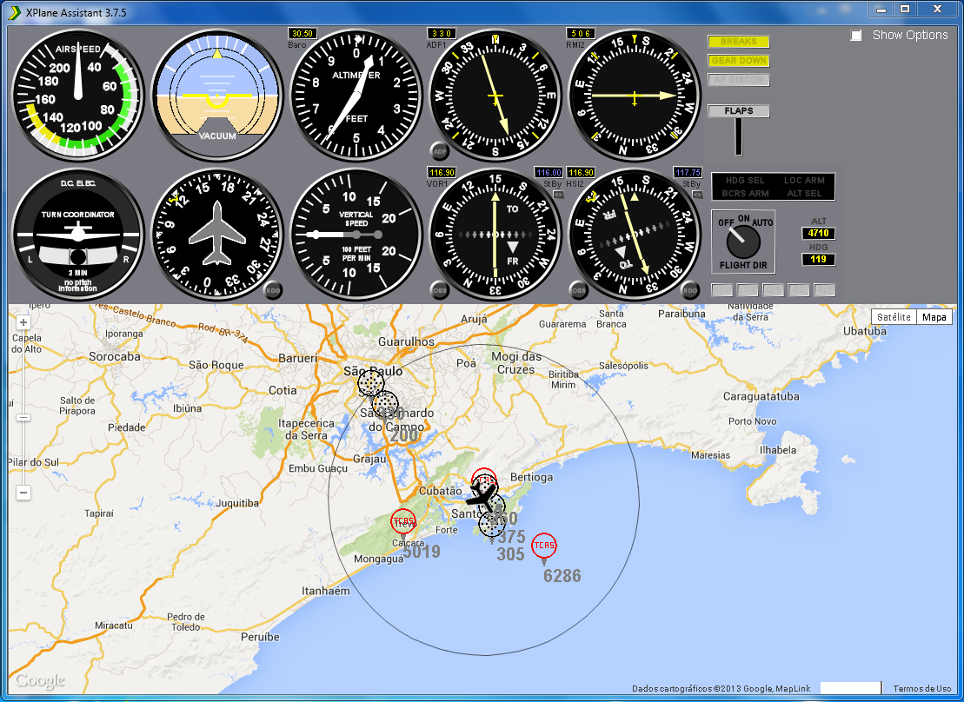Select the Mapa map view
This screenshot has width=964, height=702.
934,317
